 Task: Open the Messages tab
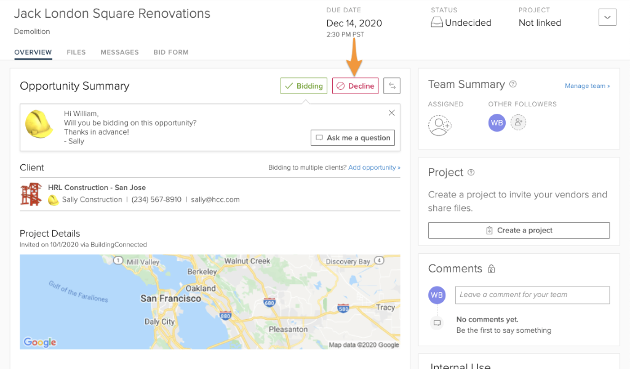(x=119, y=53)
